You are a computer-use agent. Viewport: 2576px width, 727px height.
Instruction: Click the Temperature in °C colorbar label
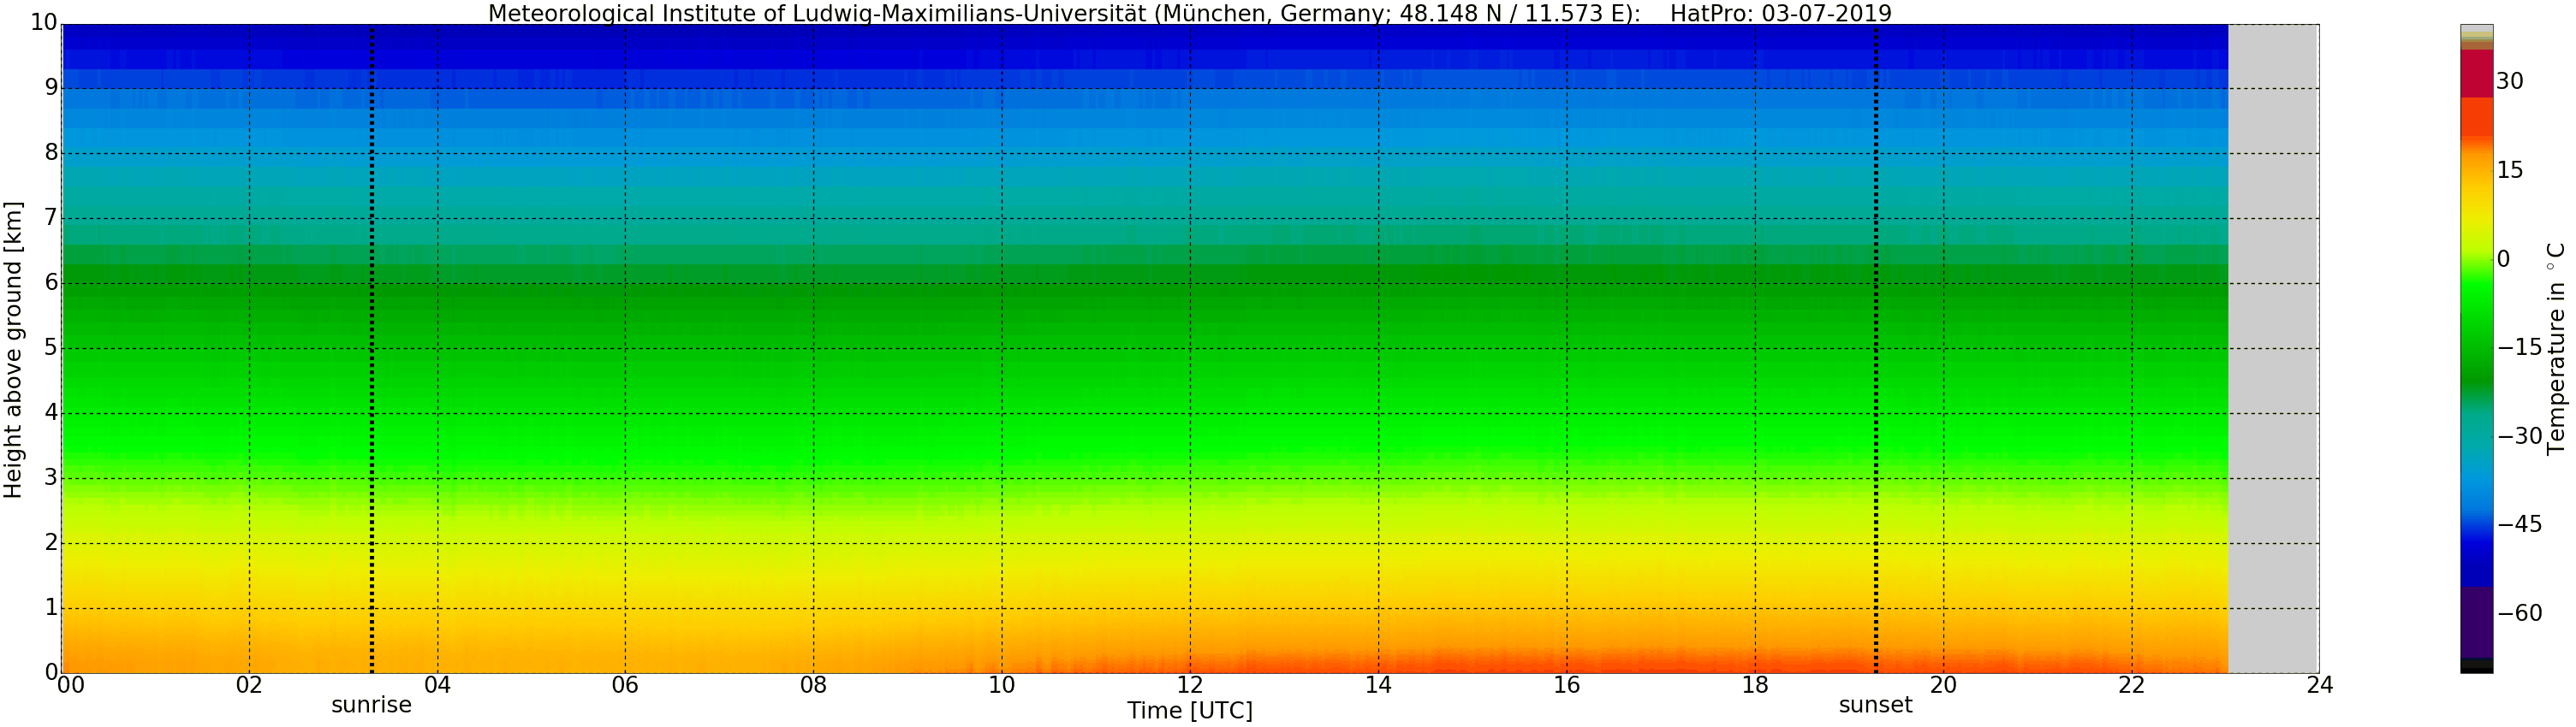click(2556, 348)
